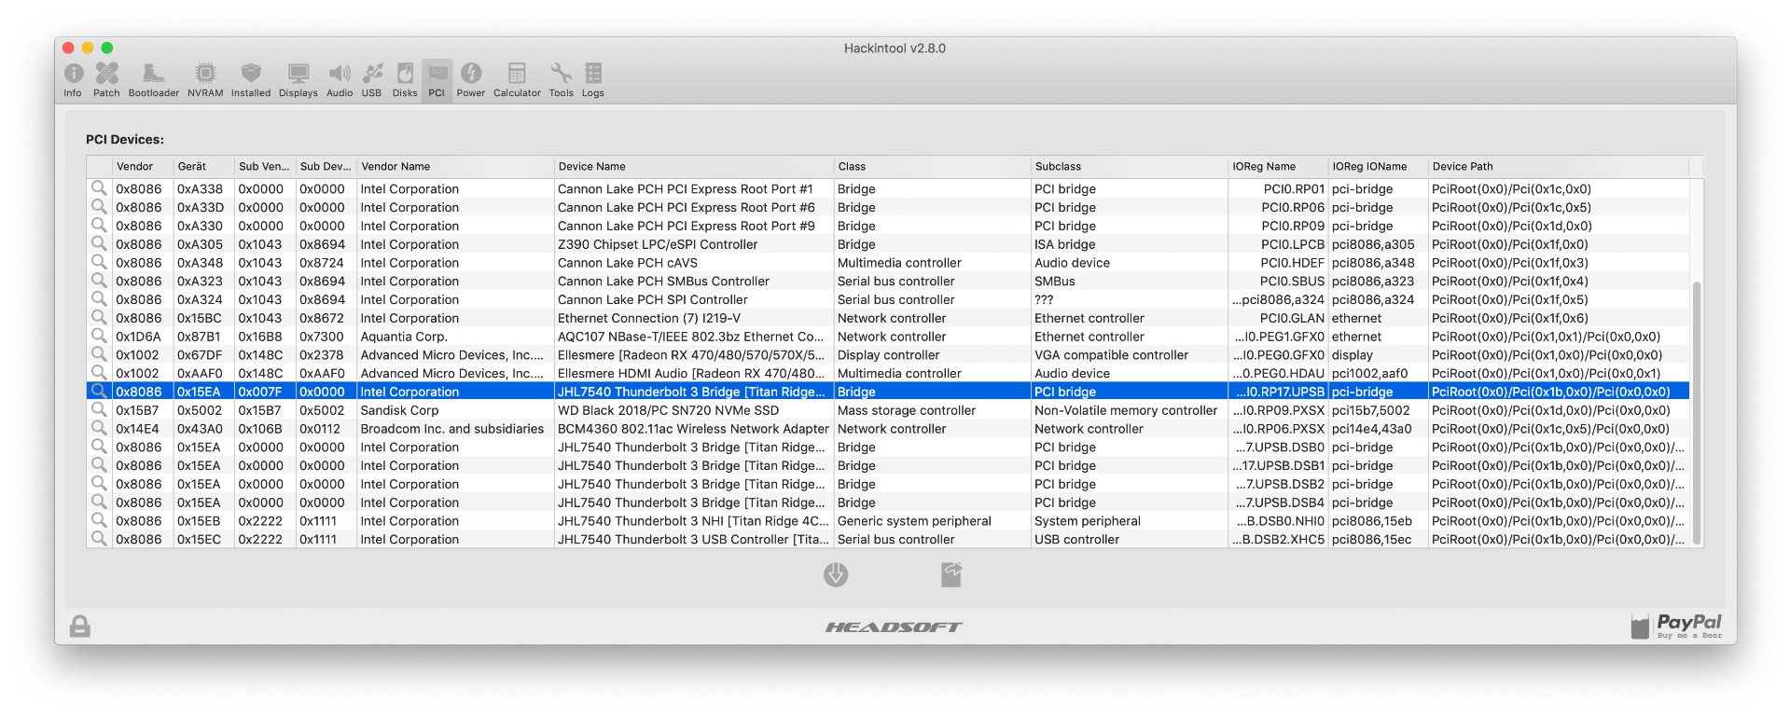Click the 0x67DF device ID cell

[x=204, y=355]
